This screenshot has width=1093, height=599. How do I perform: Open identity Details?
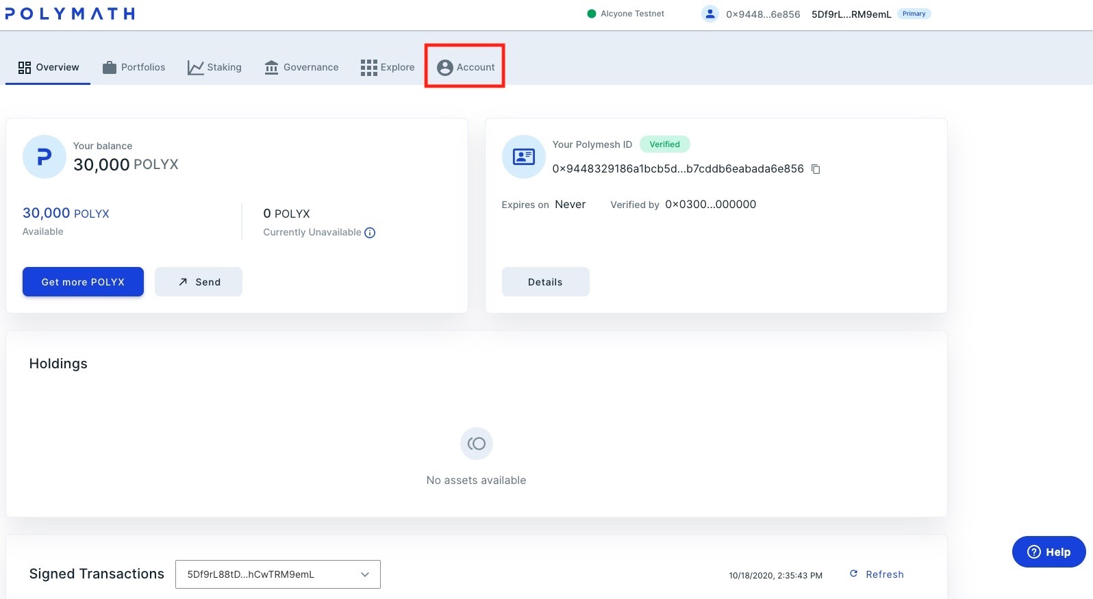point(546,282)
